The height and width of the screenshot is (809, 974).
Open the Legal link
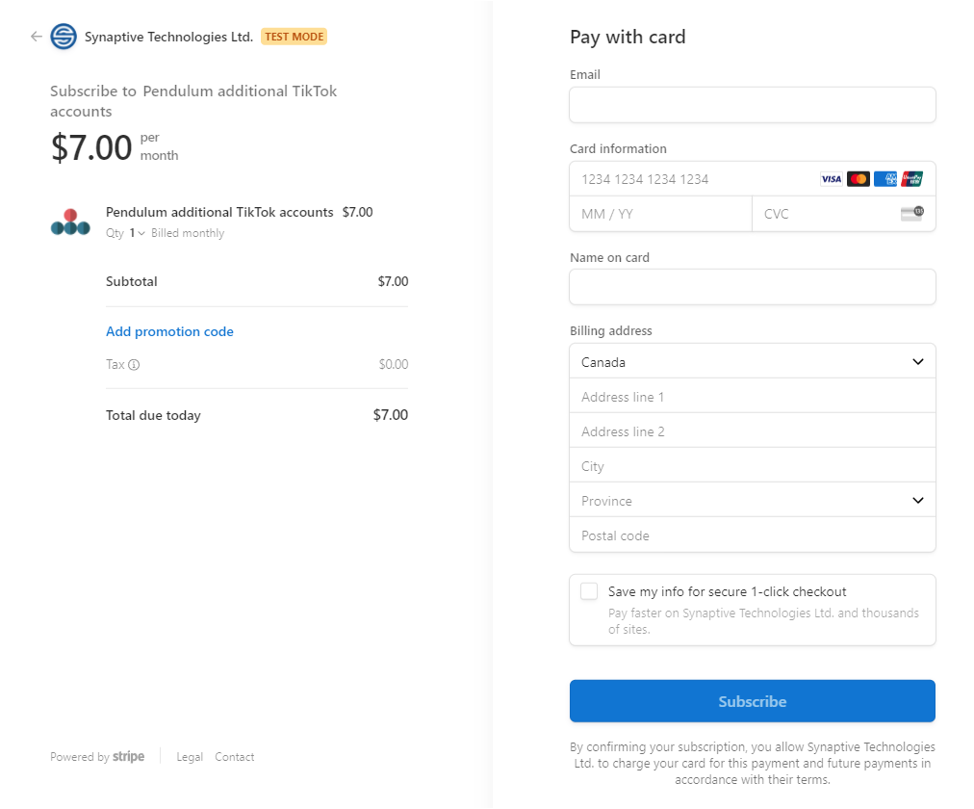[x=190, y=757]
